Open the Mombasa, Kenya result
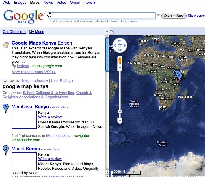 [x=30, y=107]
